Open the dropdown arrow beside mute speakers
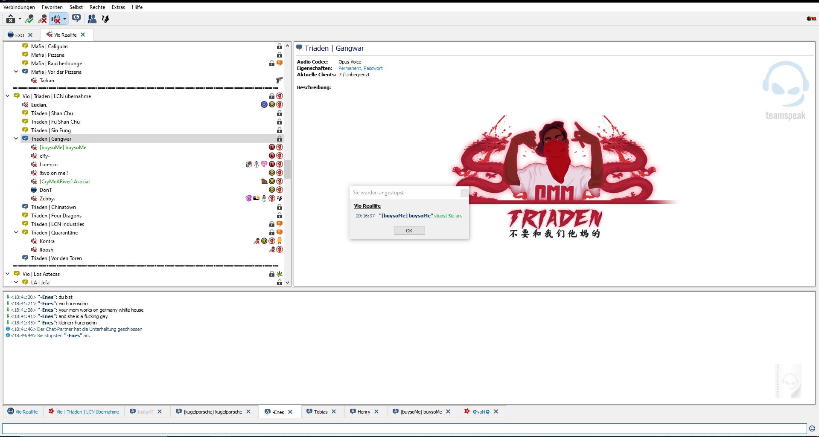Image resolution: width=819 pixels, height=437 pixels. tap(64, 19)
